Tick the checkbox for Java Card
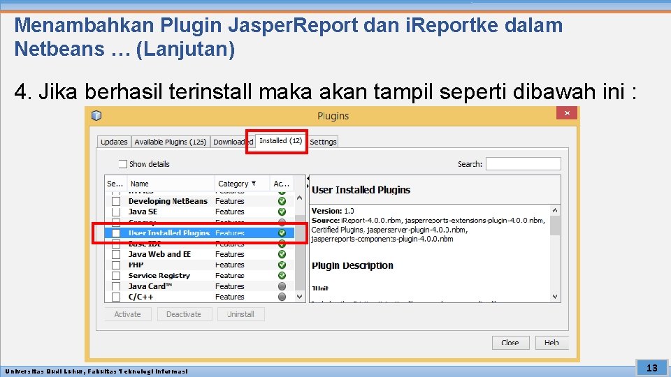671x377 pixels. click(116, 286)
